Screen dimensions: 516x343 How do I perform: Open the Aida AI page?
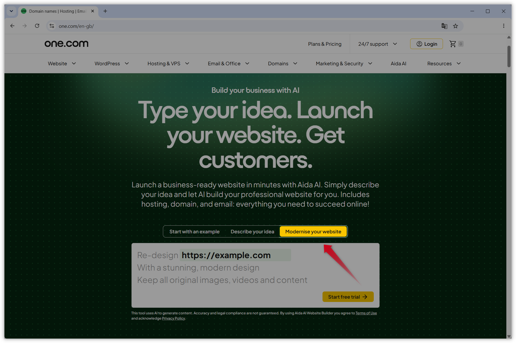point(399,64)
